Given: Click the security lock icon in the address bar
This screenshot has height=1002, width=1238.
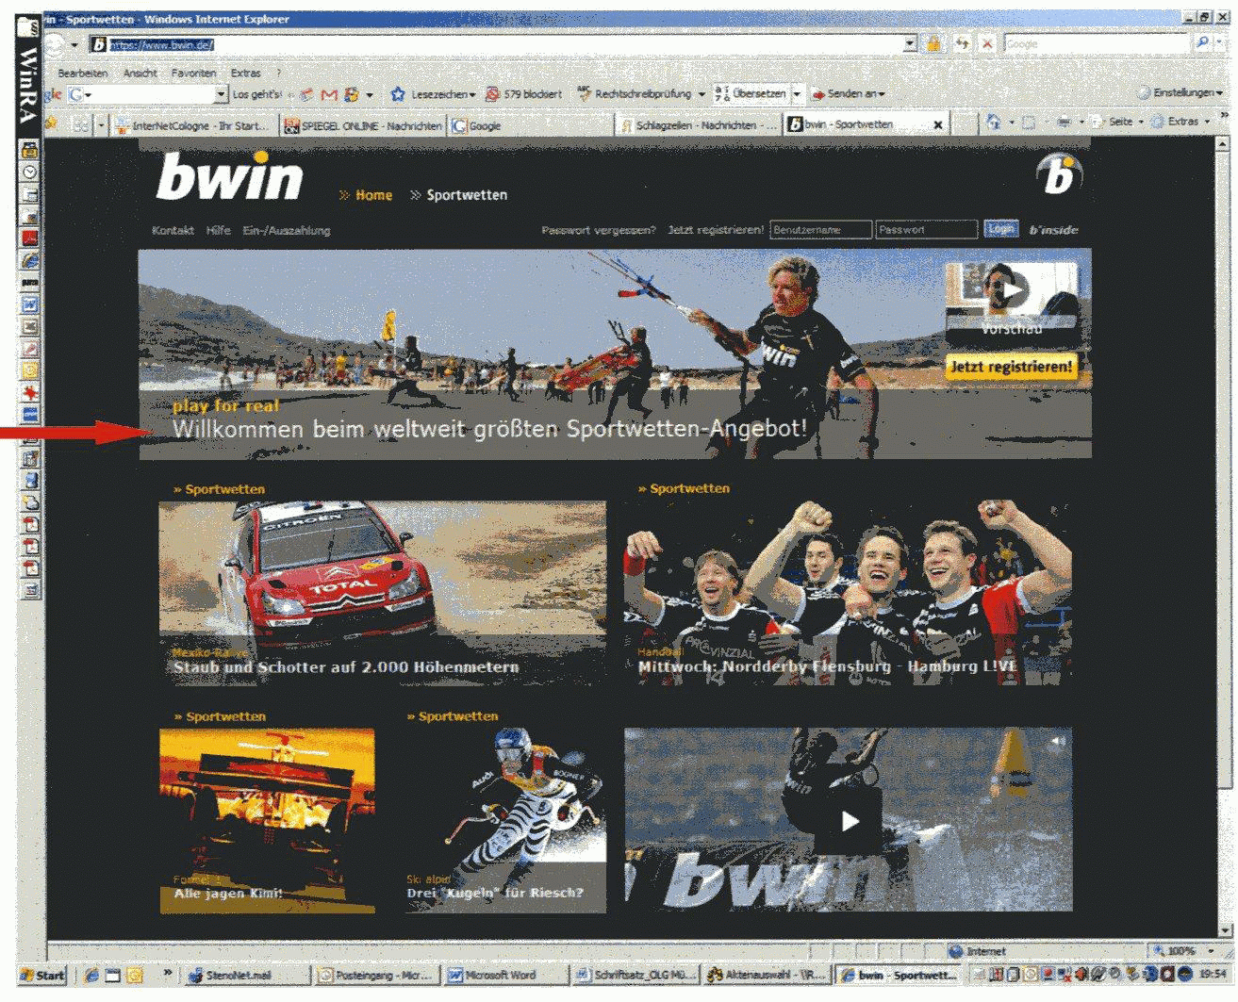Looking at the screenshot, I should pyautogui.click(x=934, y=43).
